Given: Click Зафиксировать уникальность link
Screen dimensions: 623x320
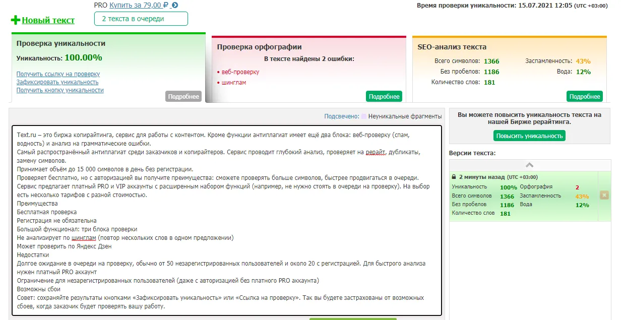Looking at the screenshot, I should 57,82.
